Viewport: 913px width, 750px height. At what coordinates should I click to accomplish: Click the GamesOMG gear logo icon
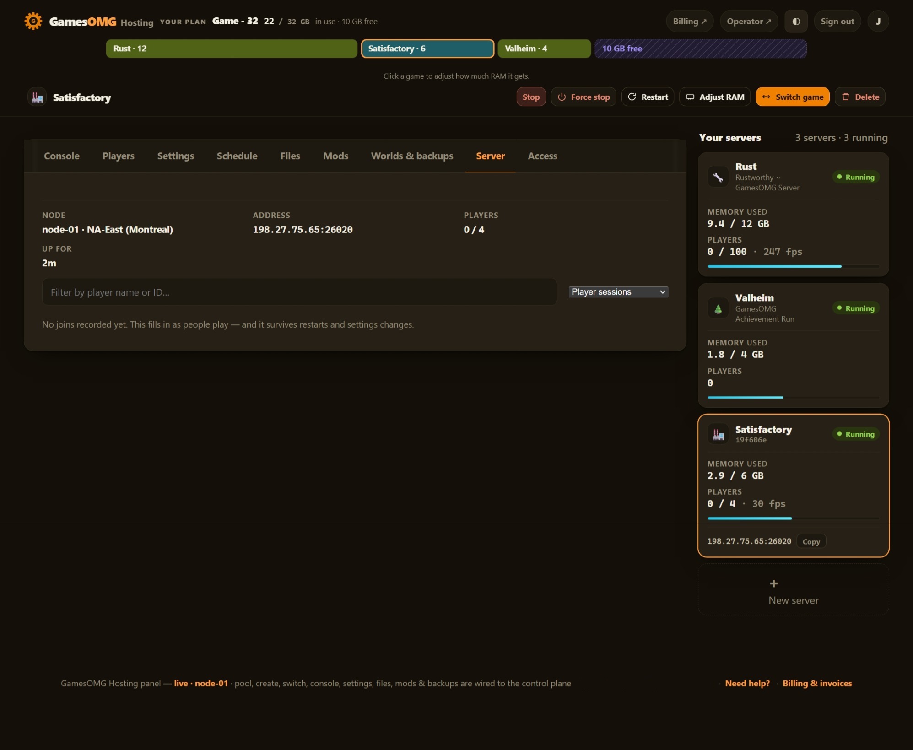(33, 21)
